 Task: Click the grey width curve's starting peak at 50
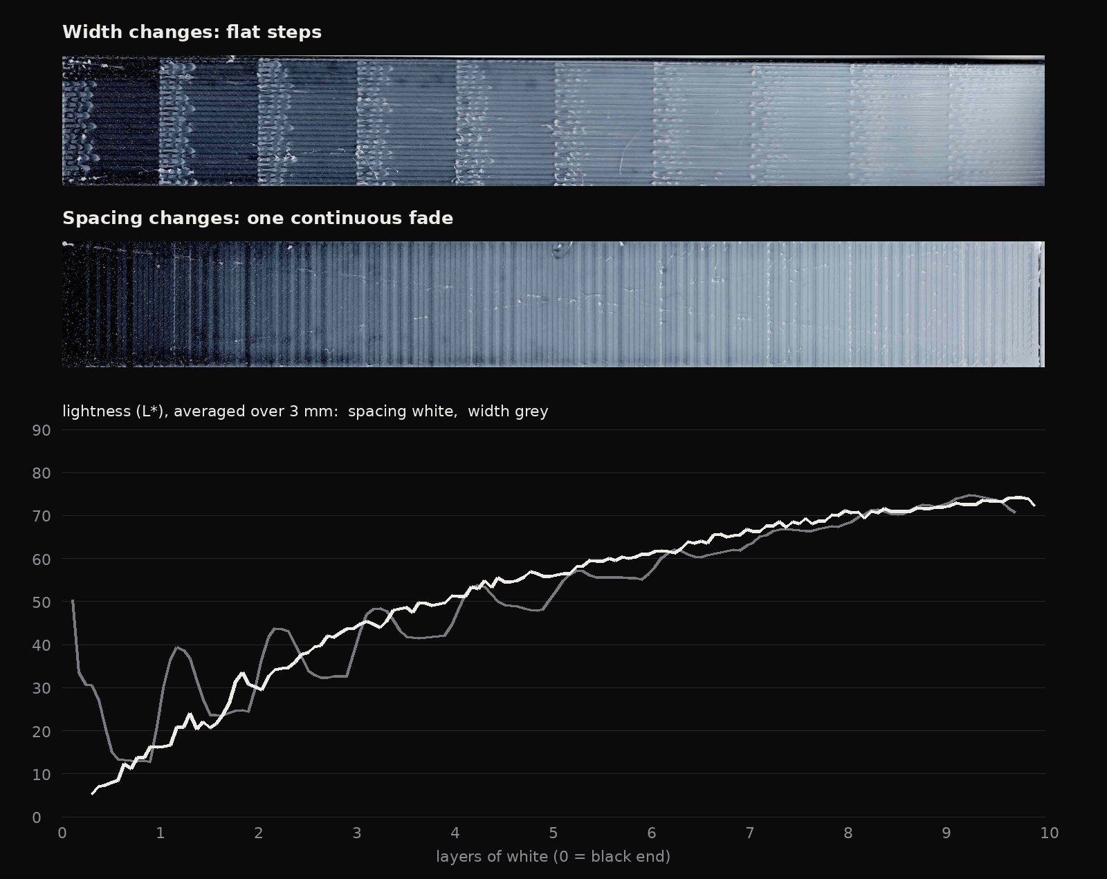point(73,601)
